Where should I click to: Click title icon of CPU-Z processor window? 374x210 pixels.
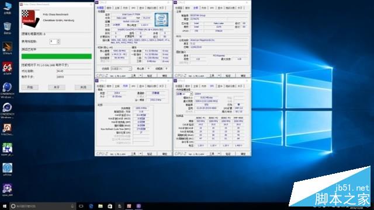point(97,2)
